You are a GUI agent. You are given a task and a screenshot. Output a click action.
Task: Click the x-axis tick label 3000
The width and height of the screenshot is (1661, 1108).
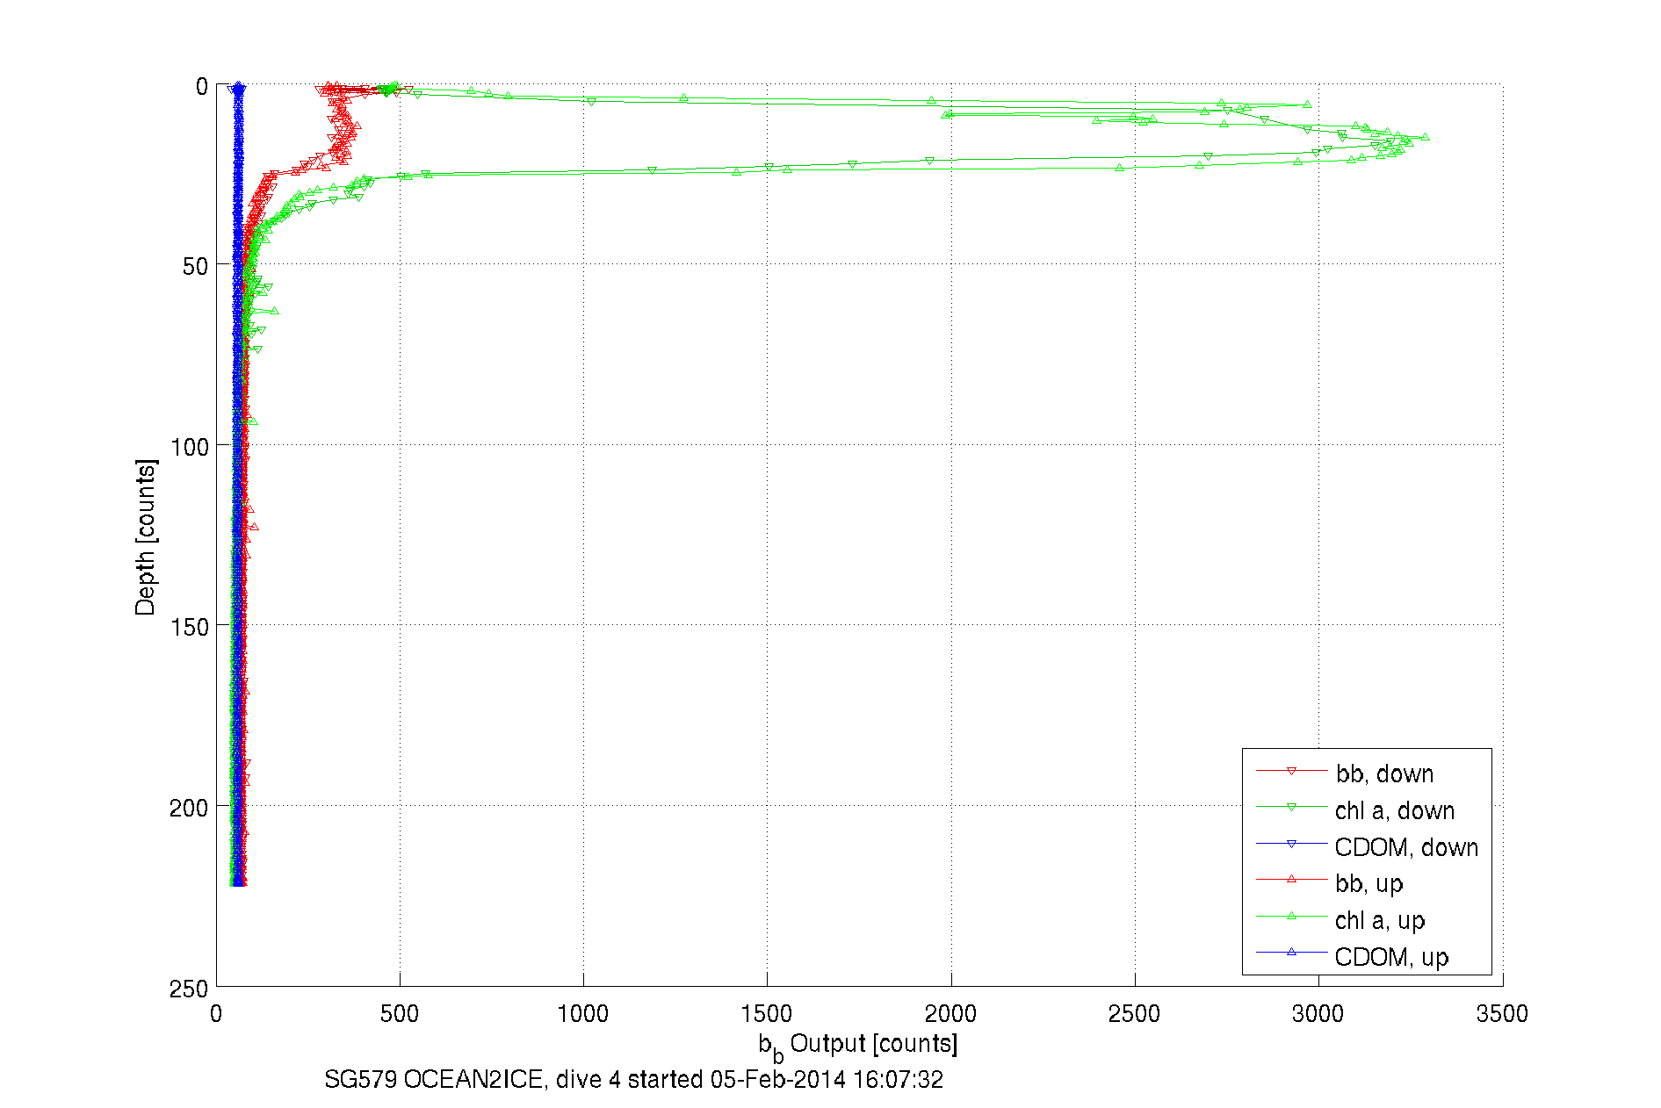pos(1318,1014)
